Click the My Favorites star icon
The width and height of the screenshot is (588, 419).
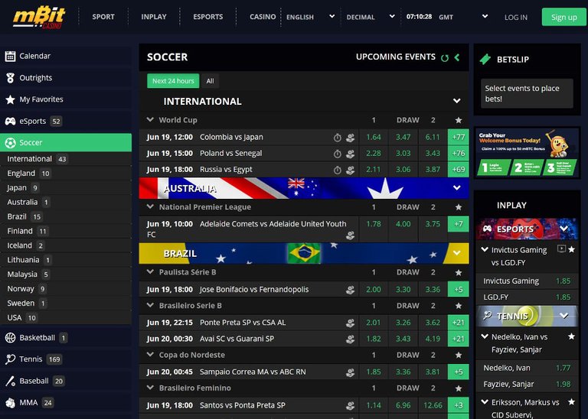point(10,99)
